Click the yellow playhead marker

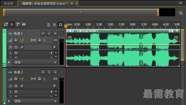click(x=66, y=26)
